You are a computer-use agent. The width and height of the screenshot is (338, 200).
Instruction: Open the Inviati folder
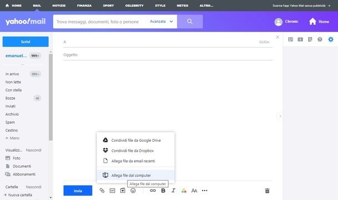(11, 106)
